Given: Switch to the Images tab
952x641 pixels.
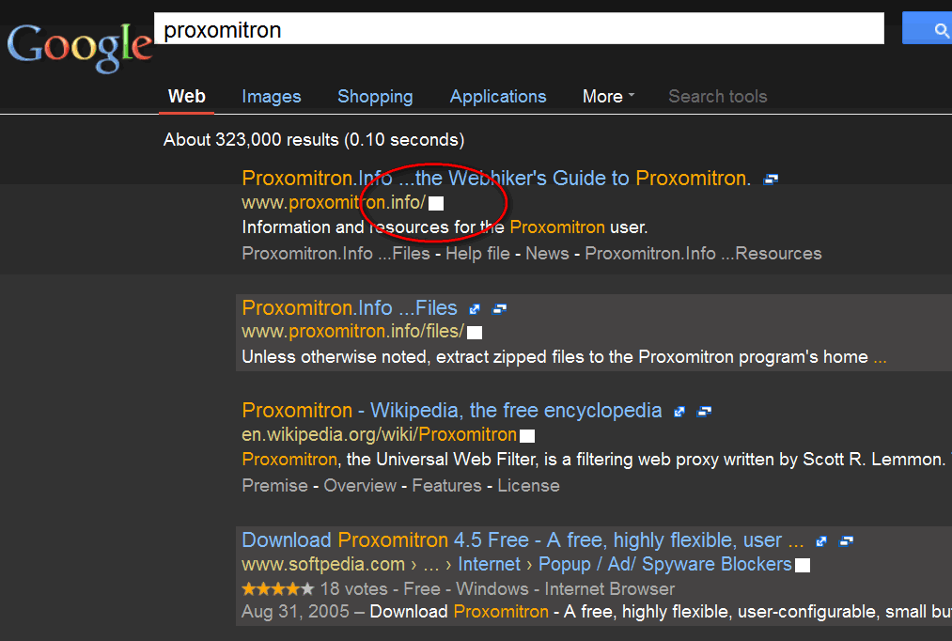Looking at the screenshot, I should [x=272, y=97].
